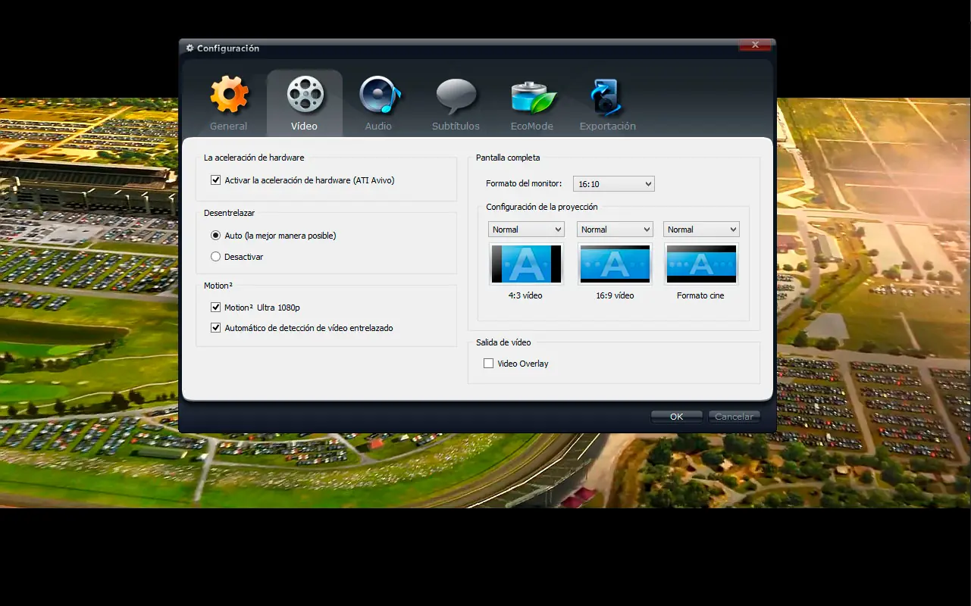Open the Formato del monitor dropdown

[x=613, y=183]
